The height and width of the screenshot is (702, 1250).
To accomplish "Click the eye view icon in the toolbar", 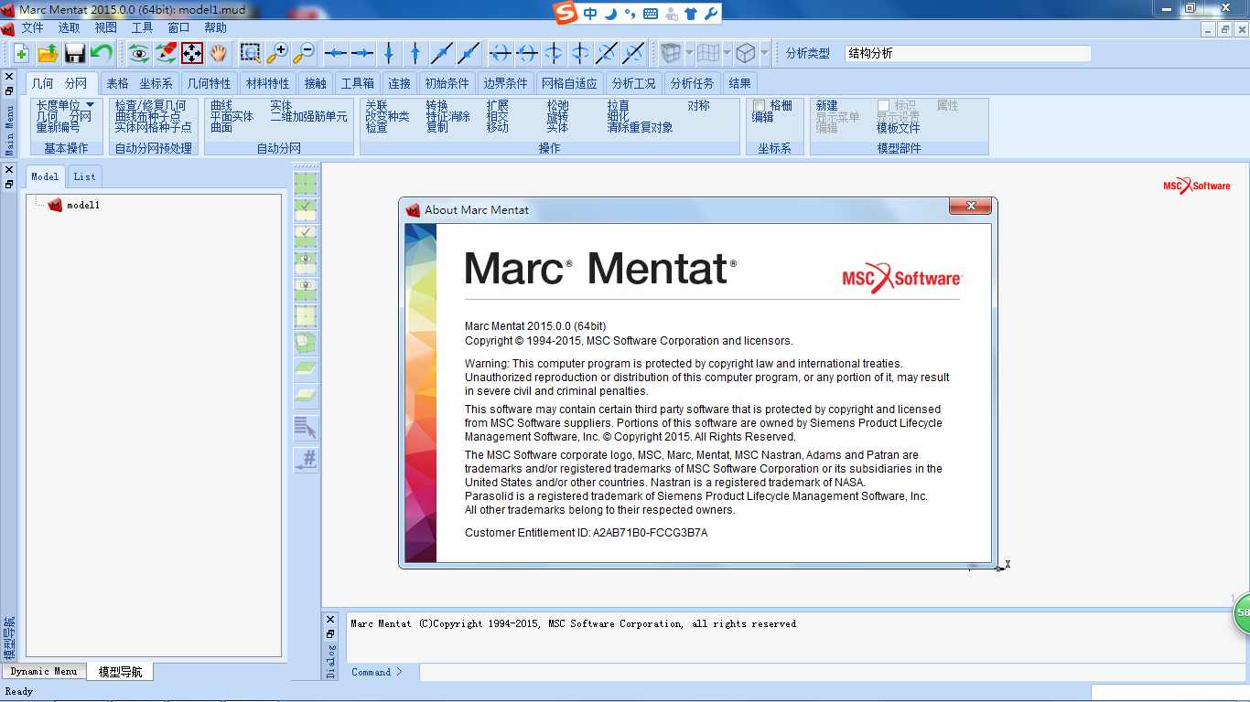I will 139,53.
